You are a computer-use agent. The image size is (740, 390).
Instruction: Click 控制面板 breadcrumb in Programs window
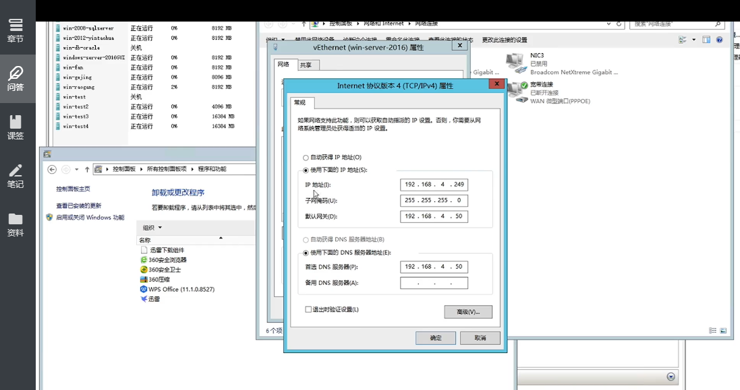pyautogui.click(x=124, y=169)
